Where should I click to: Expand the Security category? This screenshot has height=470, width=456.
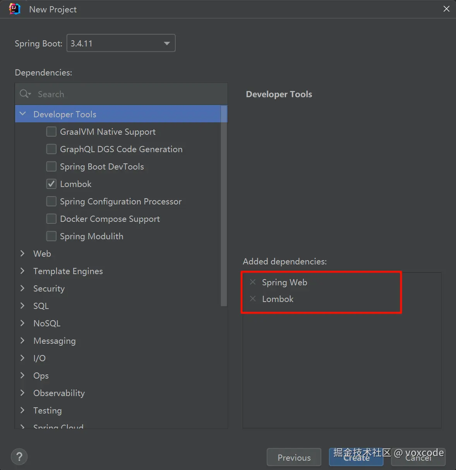[x=22, y=288]
